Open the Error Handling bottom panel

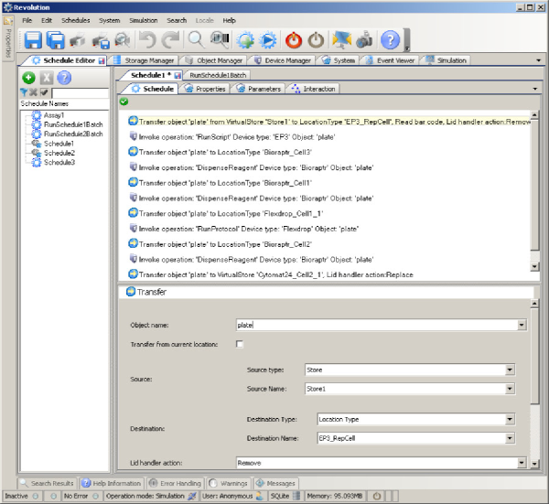click(x=176, y=482)
